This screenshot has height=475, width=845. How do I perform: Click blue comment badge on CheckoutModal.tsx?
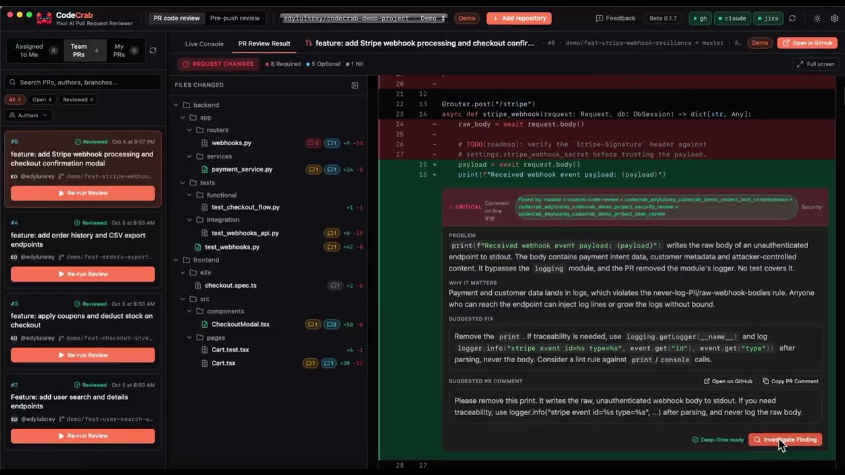pos(331,325)
